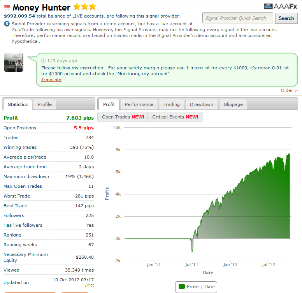Click the Translate link in the message
The width and height of the screenshot is (302, 293).
[51, 79]
